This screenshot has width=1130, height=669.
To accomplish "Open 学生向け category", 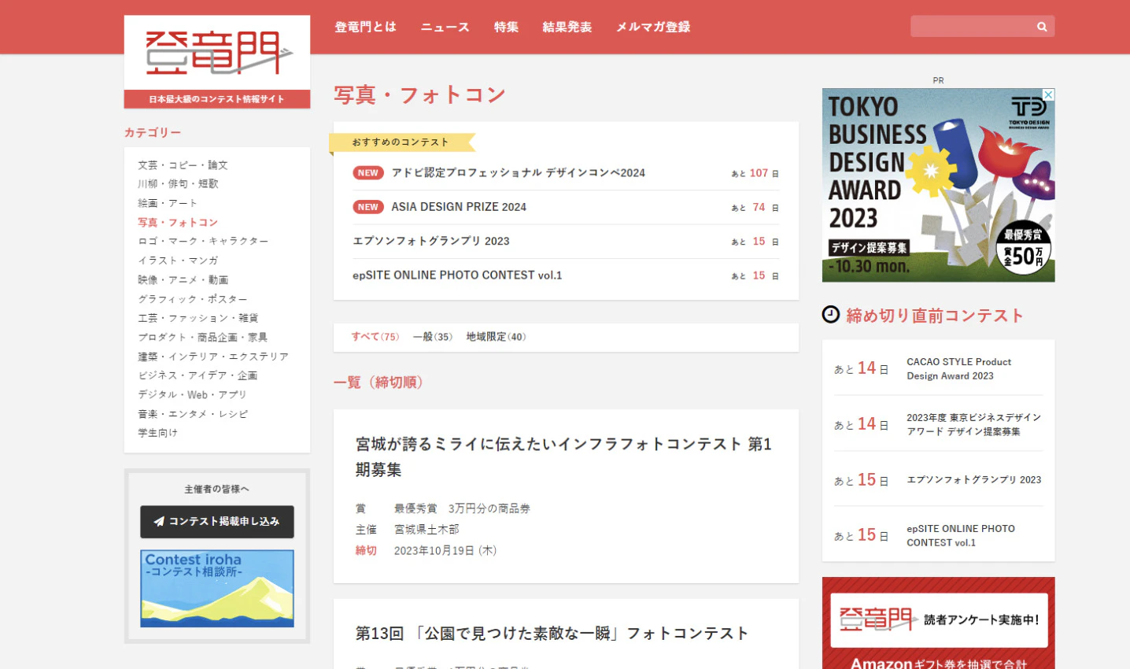I will [x=157, y=433].
